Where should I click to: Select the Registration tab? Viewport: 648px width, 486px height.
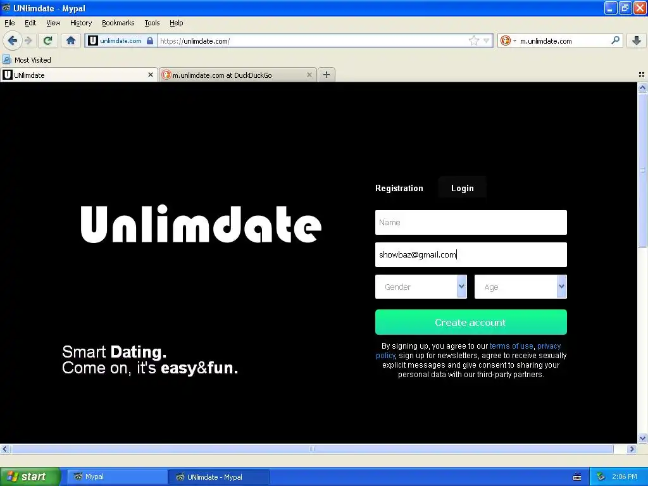point(399,188)
